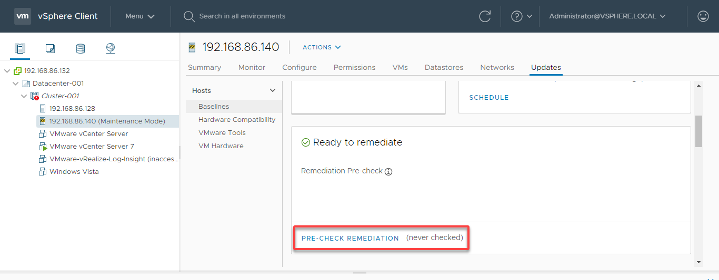Image resolution: width=719 pixels, height=280 pixels.
Task: Click PRE-CHECK REMEDIATION link
Action: tap(350, 238)
